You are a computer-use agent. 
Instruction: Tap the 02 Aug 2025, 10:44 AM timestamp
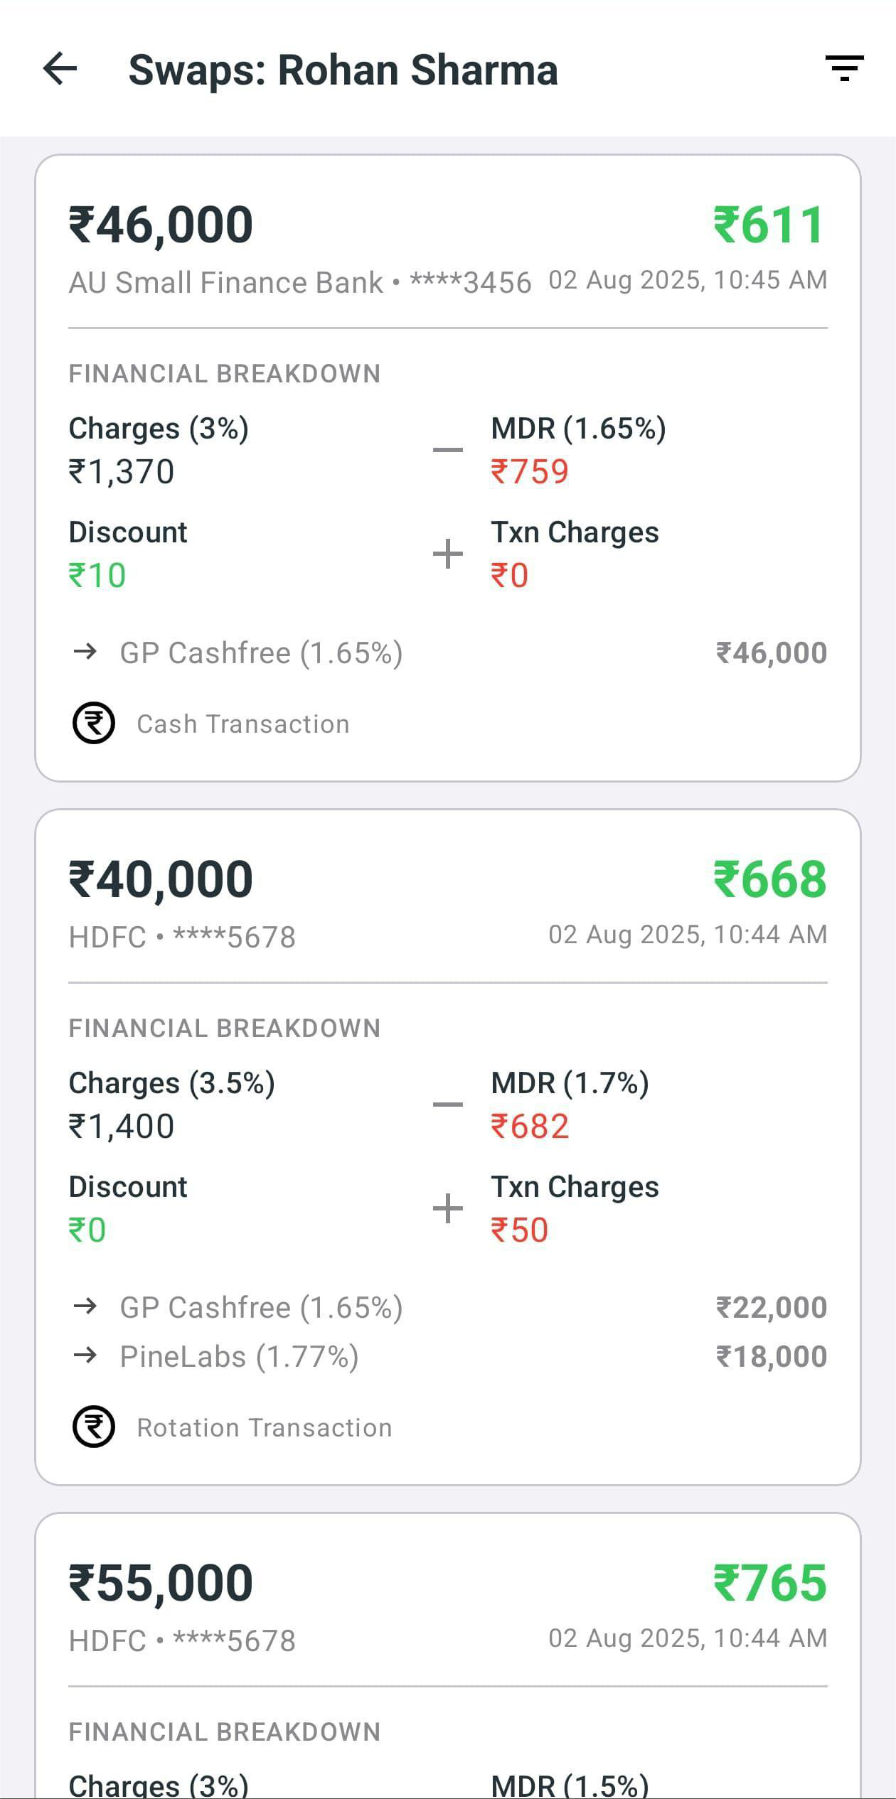pyautogui.click(x=688, y=935)
